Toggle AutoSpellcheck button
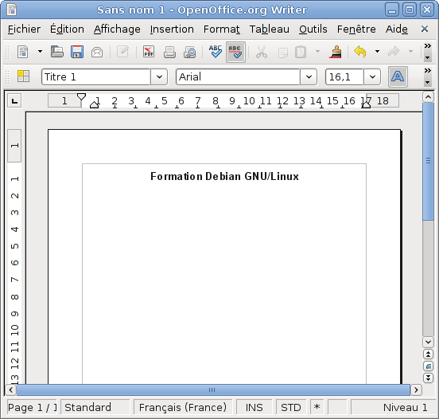The width and height of the screenshot is (439, 419). 235,52
